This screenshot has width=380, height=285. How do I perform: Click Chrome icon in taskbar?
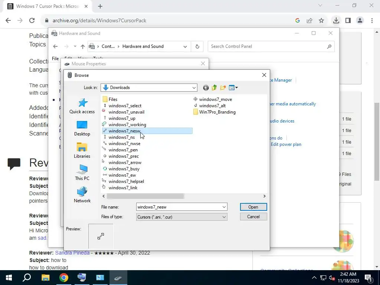(63, 278)
